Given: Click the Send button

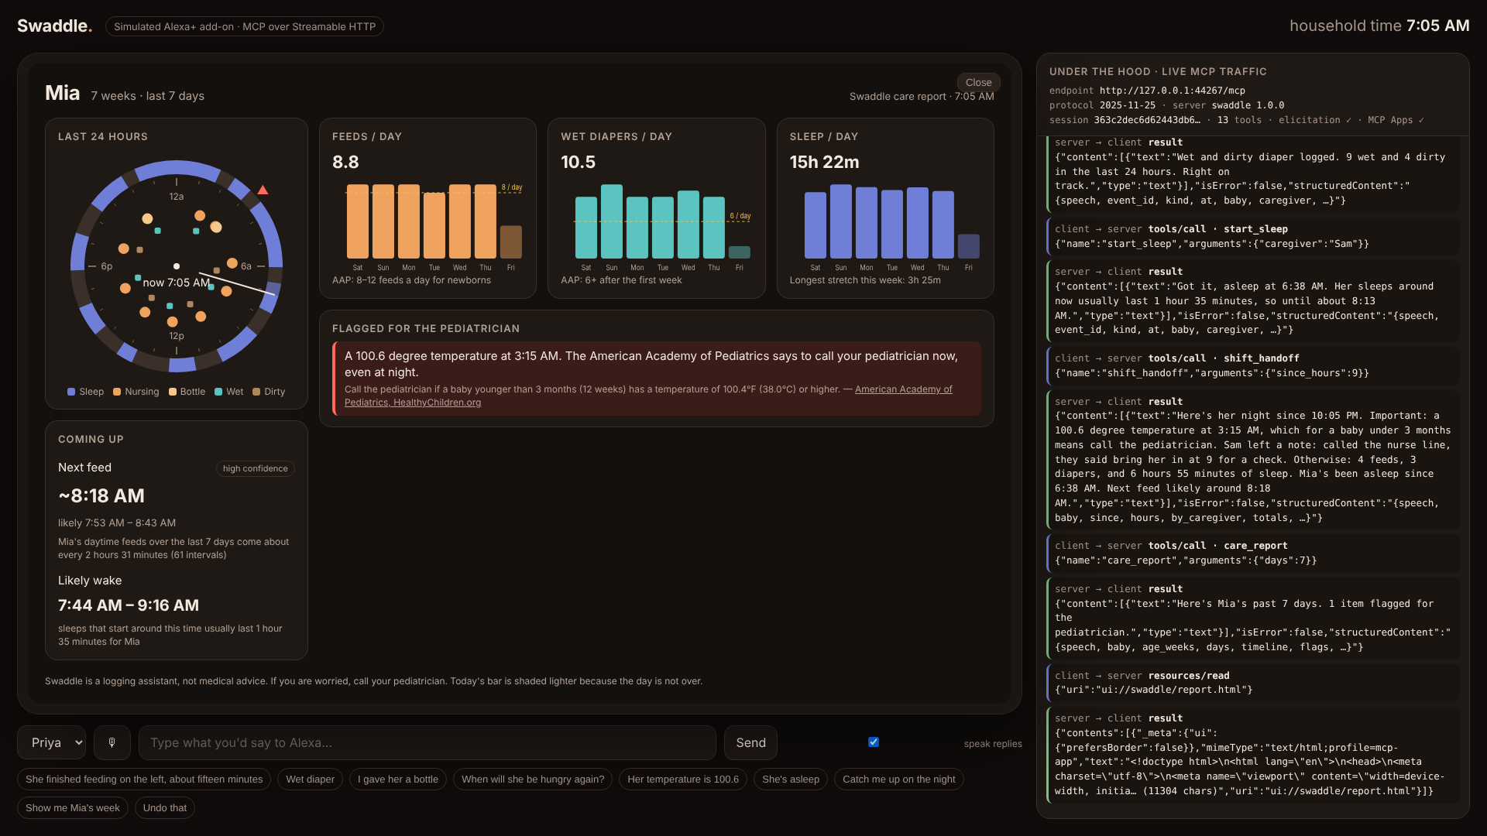Looking at the screenshot, I should (x=750, y=742).
